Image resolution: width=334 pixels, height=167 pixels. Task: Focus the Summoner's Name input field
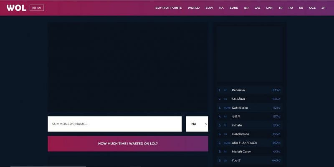tap(114, 124)
